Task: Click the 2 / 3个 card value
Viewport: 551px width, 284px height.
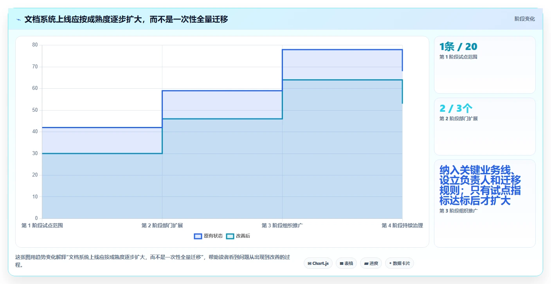Action: pos(456,109)
